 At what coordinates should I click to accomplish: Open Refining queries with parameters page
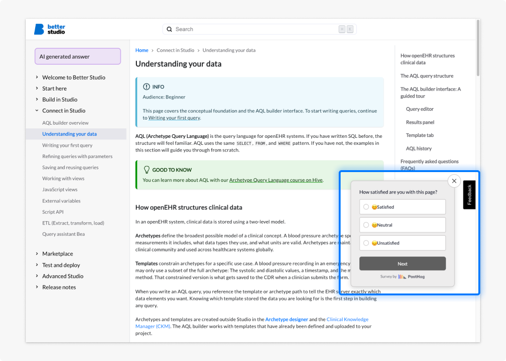tap(77, 156)
